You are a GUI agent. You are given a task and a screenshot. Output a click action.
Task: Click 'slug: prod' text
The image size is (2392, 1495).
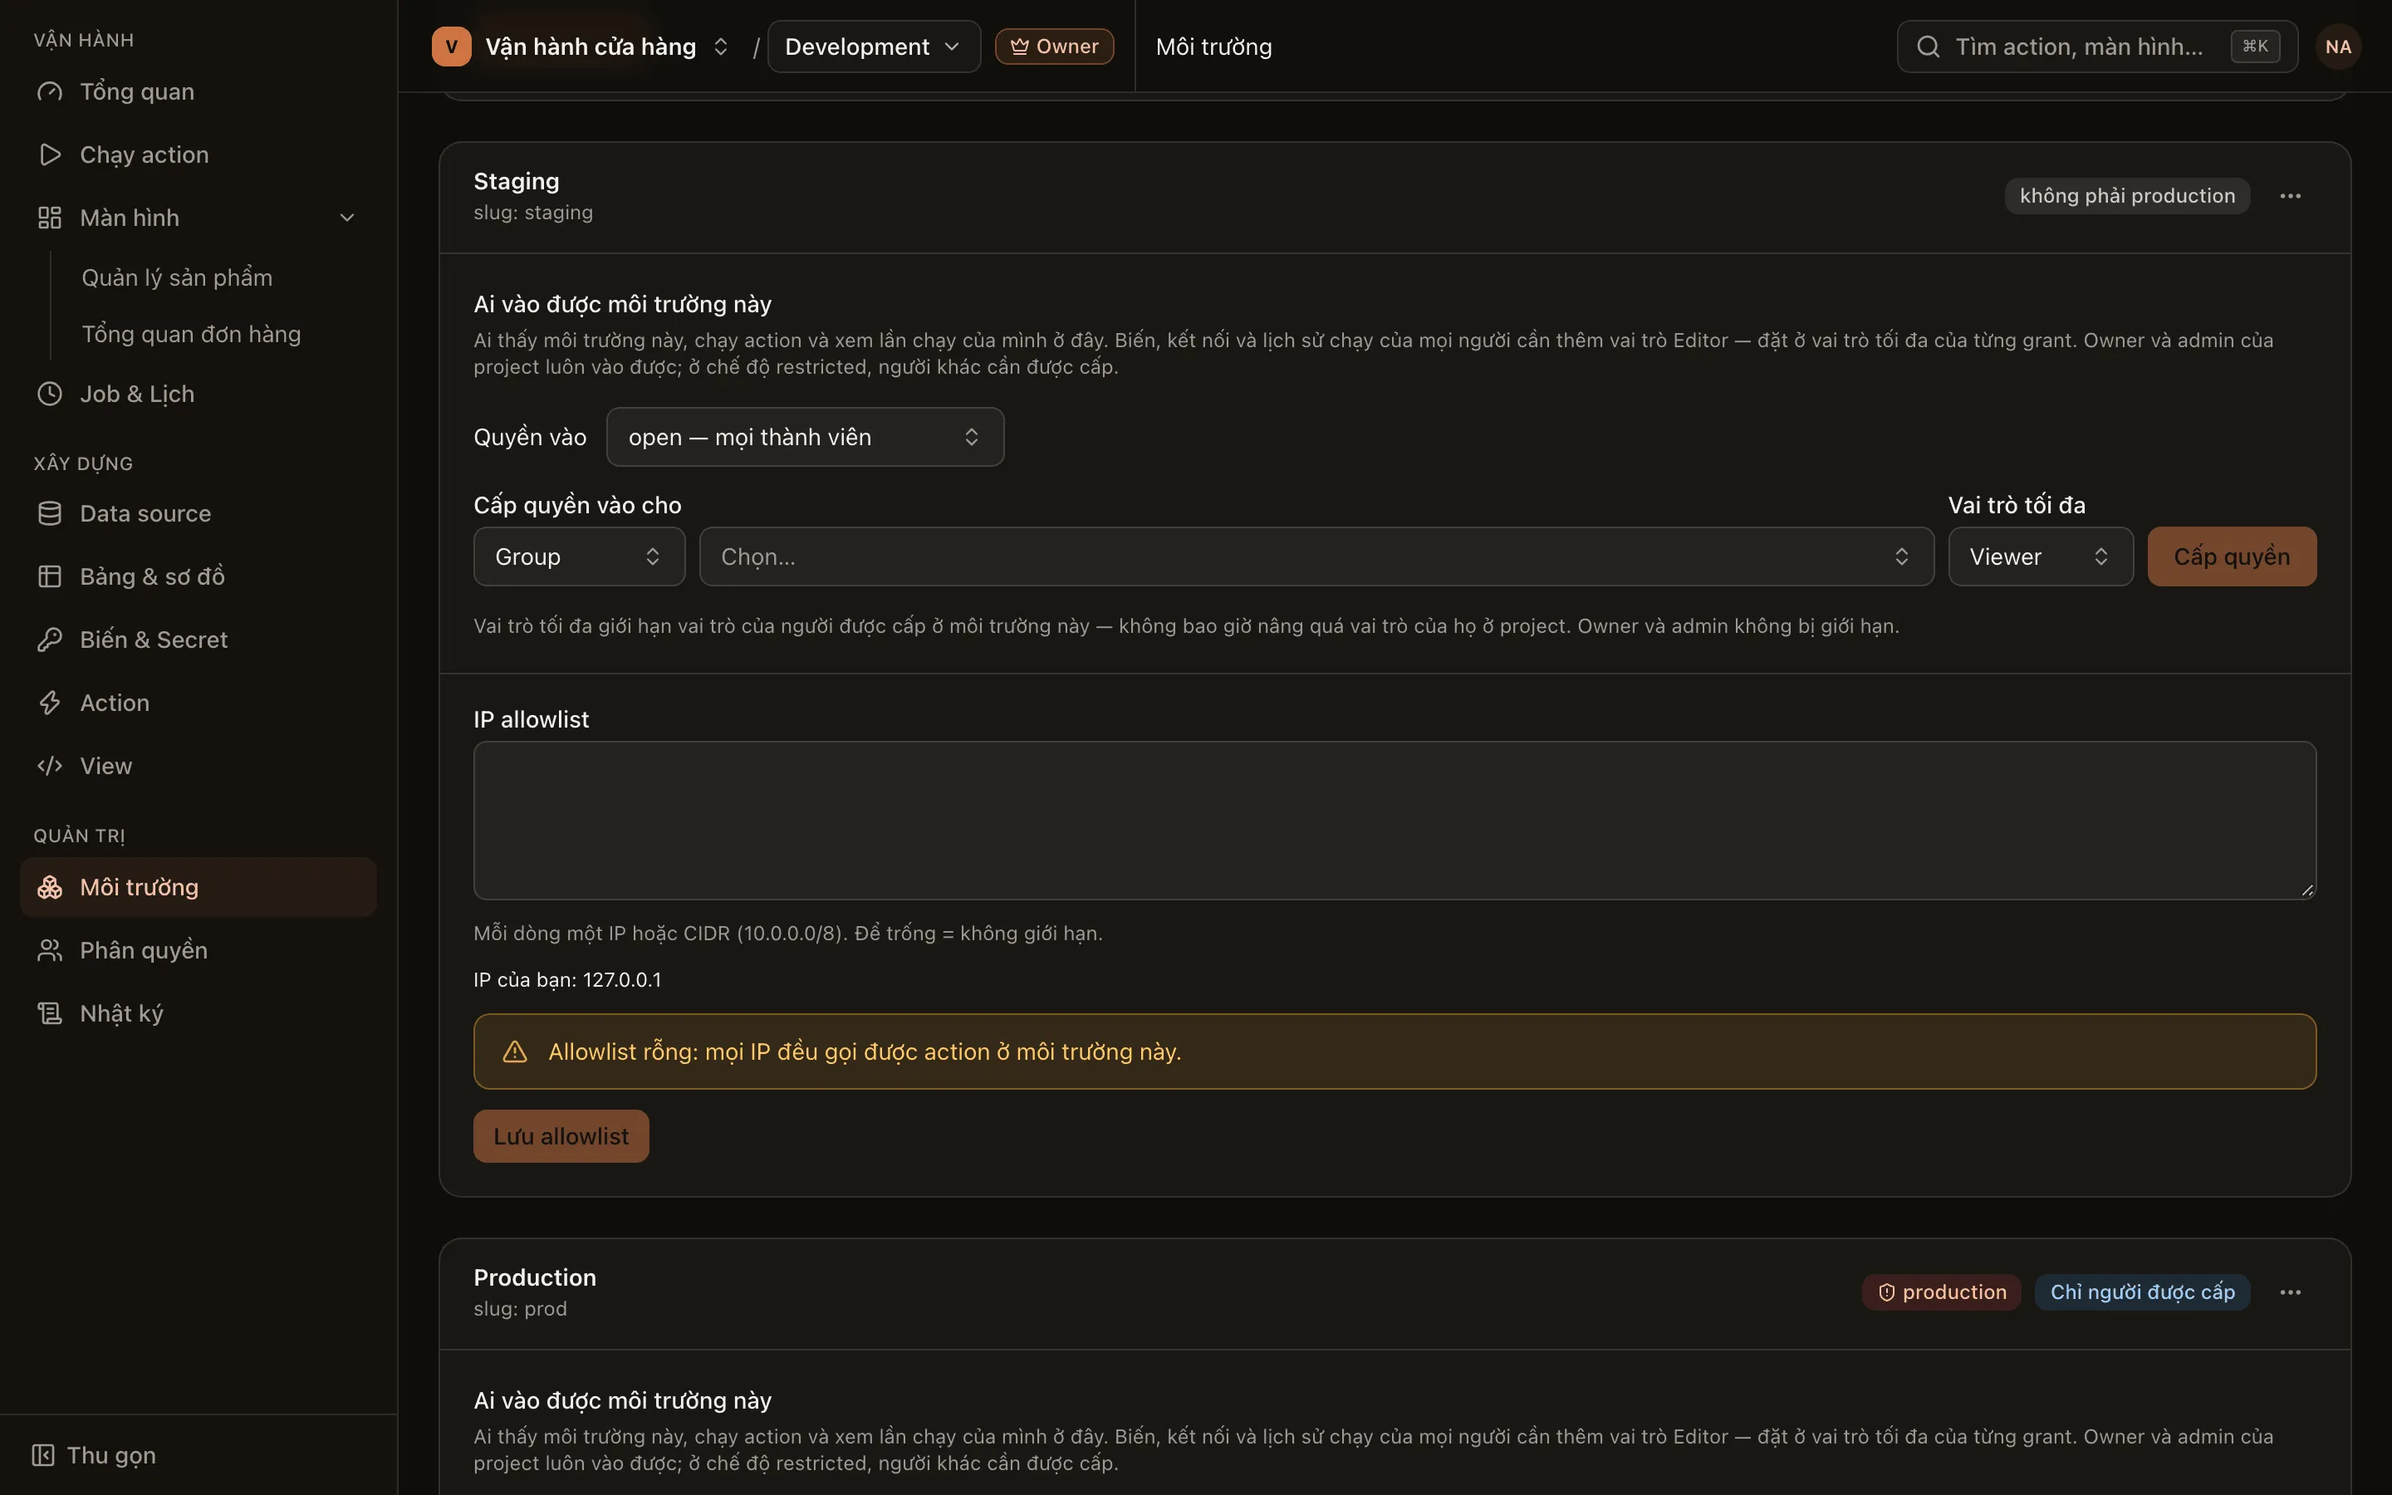520,1309
